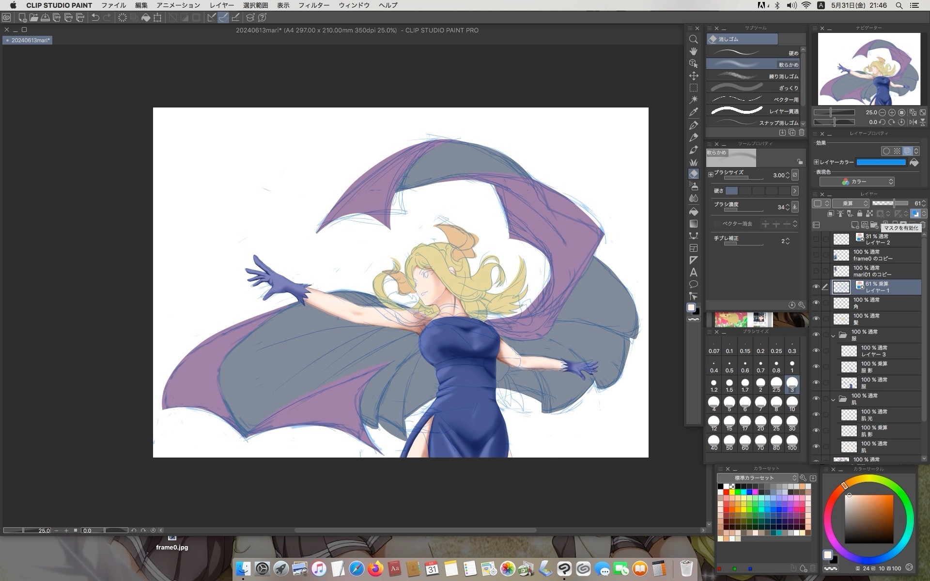Select the レイヤー貫通 eraser sub tool
Image resolution: width=930 pixels, height=581 pixels.
tap(752, 111)
